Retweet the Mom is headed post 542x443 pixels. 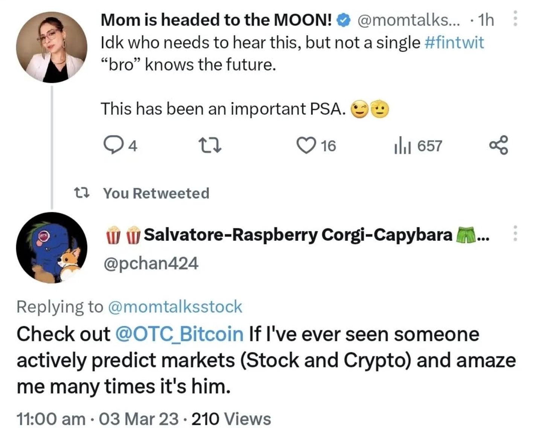210,146
